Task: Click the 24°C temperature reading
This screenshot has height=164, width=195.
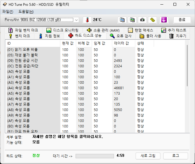Action: (97, 20)
